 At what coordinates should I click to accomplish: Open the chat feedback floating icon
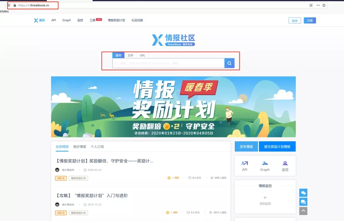(x=303, y=202)
